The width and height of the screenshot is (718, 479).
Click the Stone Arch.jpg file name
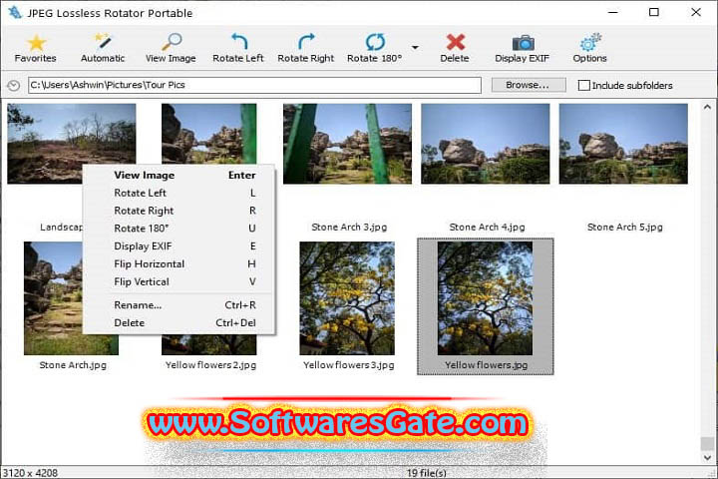(x=73, y=365)
